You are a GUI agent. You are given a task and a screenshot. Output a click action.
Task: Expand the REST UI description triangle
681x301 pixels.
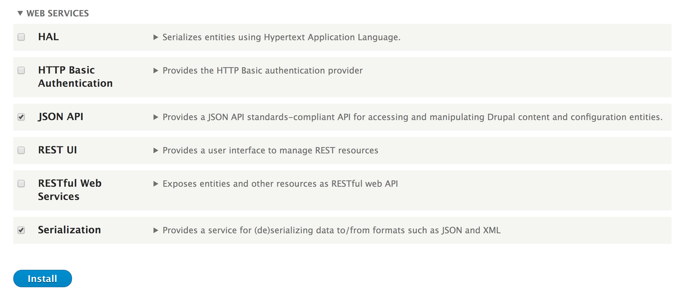156,150
